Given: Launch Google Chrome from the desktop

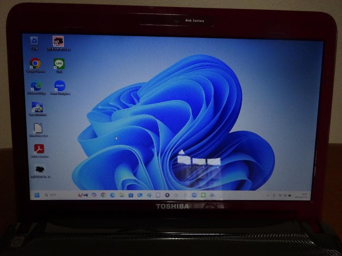Looking at the screenshot, I should [x=35, y=64].
